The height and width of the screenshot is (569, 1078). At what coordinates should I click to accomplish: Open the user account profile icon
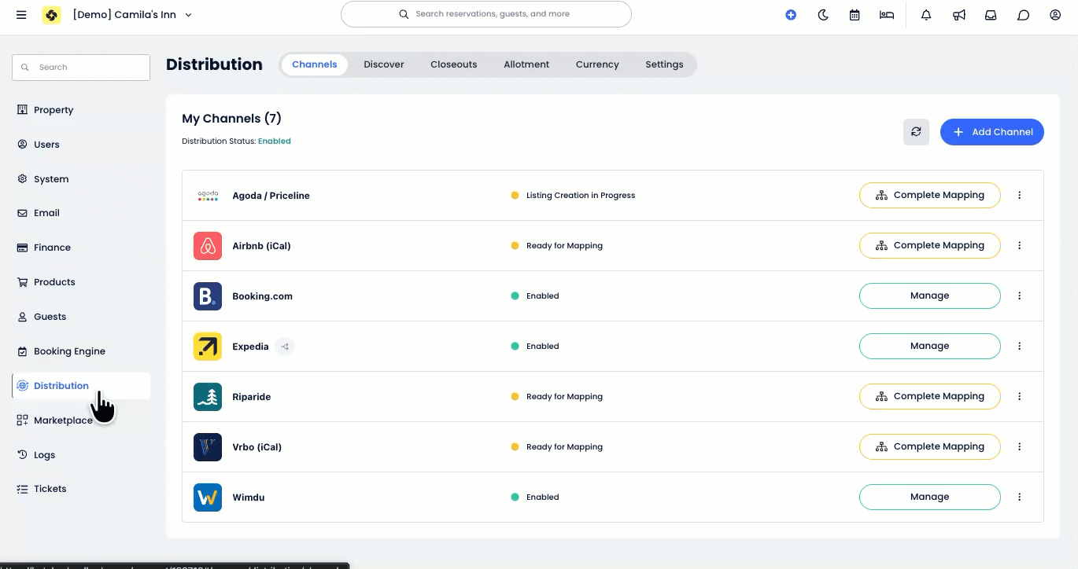(x=1056, y=15)
